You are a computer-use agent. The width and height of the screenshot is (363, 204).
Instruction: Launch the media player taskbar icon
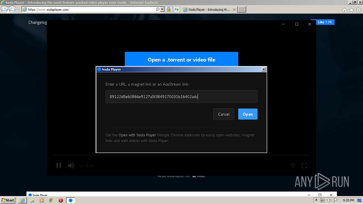42,200
